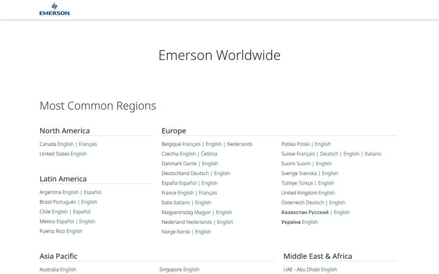Screen dimensions: 439x274
Task: Open Suomi English site
Action: (x=324, y=164)
